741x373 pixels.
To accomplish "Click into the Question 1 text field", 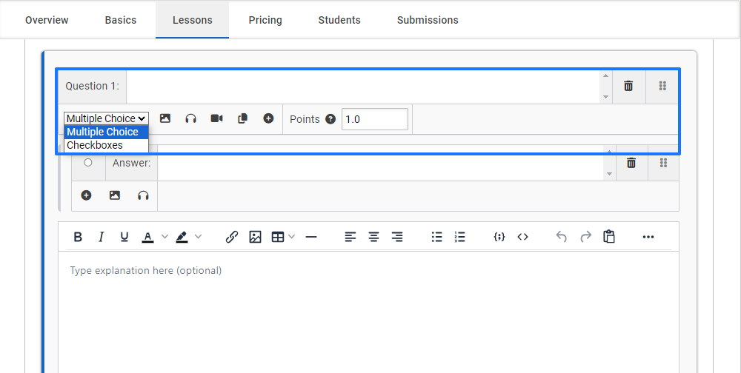I will tap(364, 87).
